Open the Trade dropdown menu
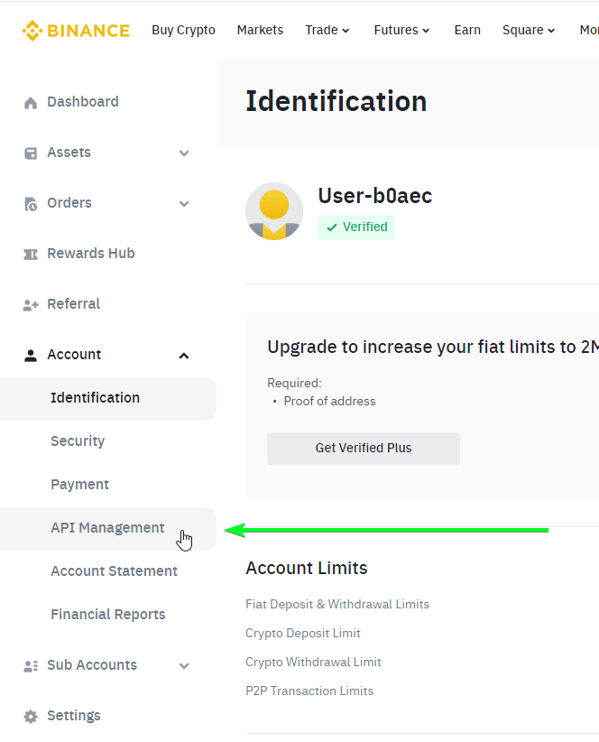Image resolution: width=599 pixels, height=742 pixels. (327, 31)
